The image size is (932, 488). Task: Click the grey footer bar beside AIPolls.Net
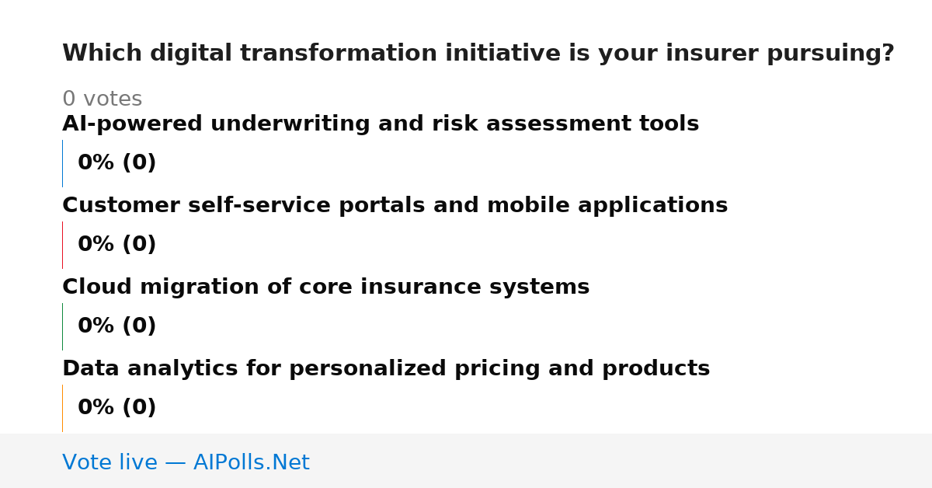[x=621, y=461]
